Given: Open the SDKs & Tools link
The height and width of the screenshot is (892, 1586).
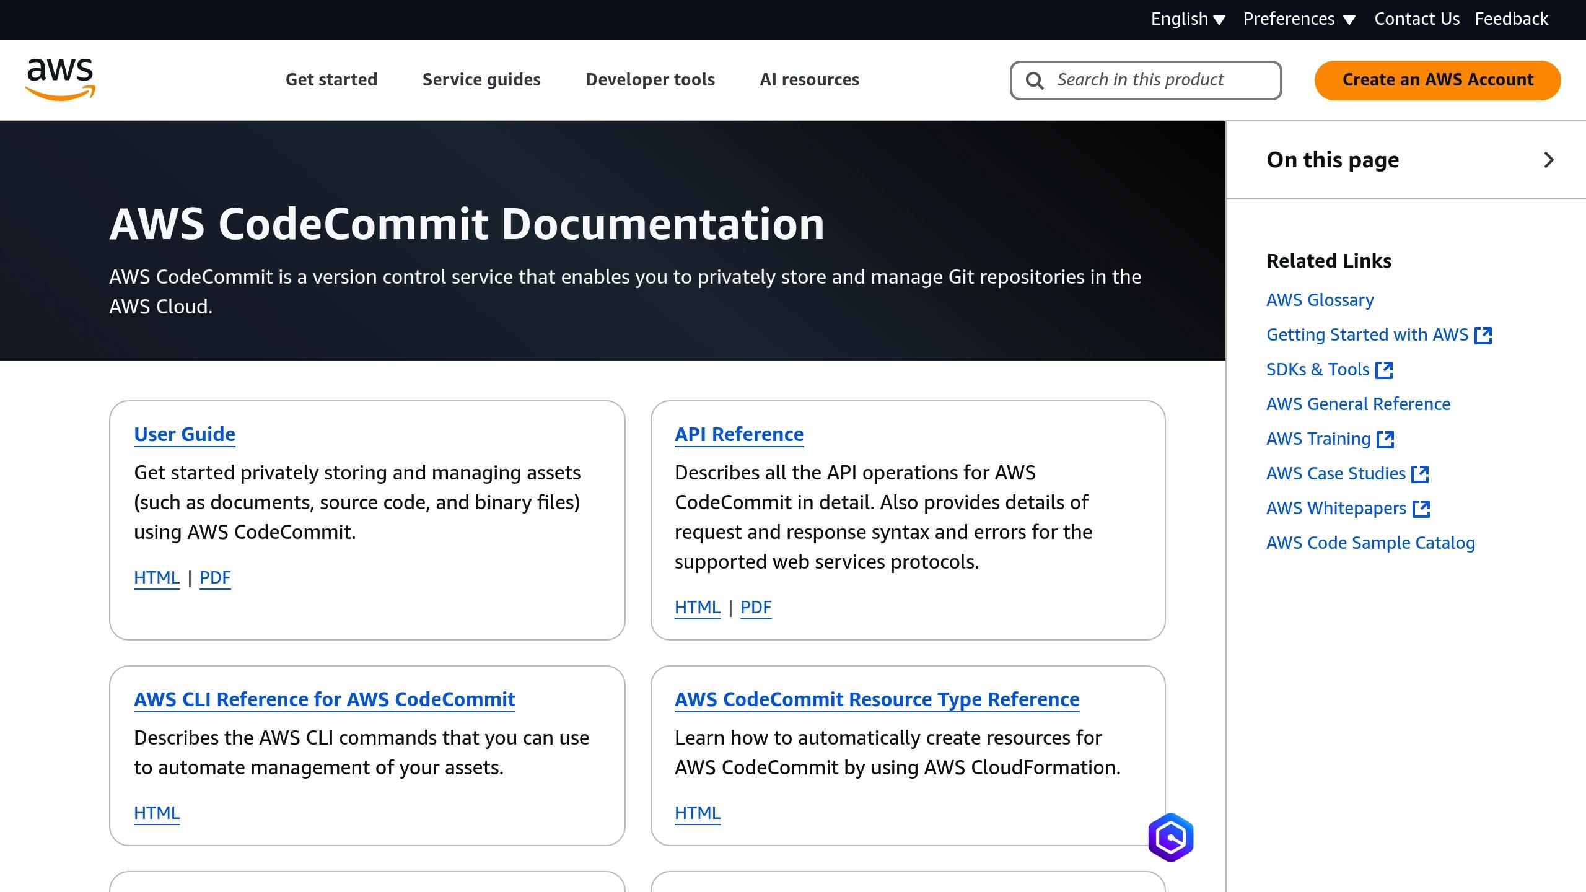Looking at the screenshot, I should pyautogui.click(x=1318, y=370).
